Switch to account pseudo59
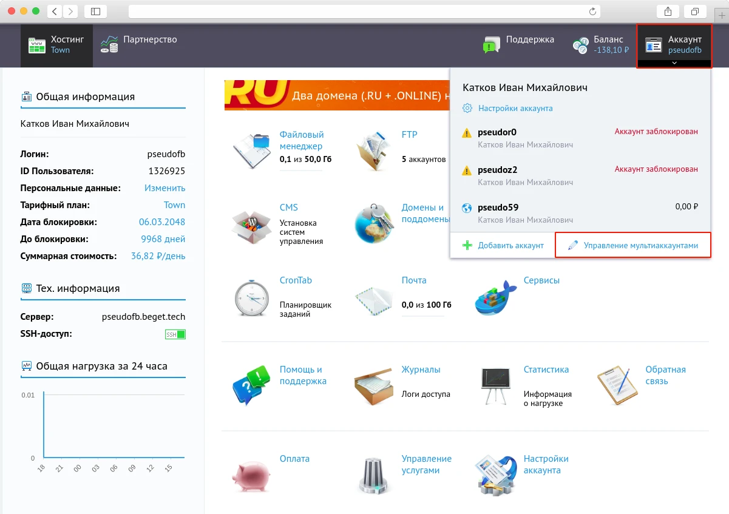The width and height of the screenshot is (729, 514). [498, 208]
